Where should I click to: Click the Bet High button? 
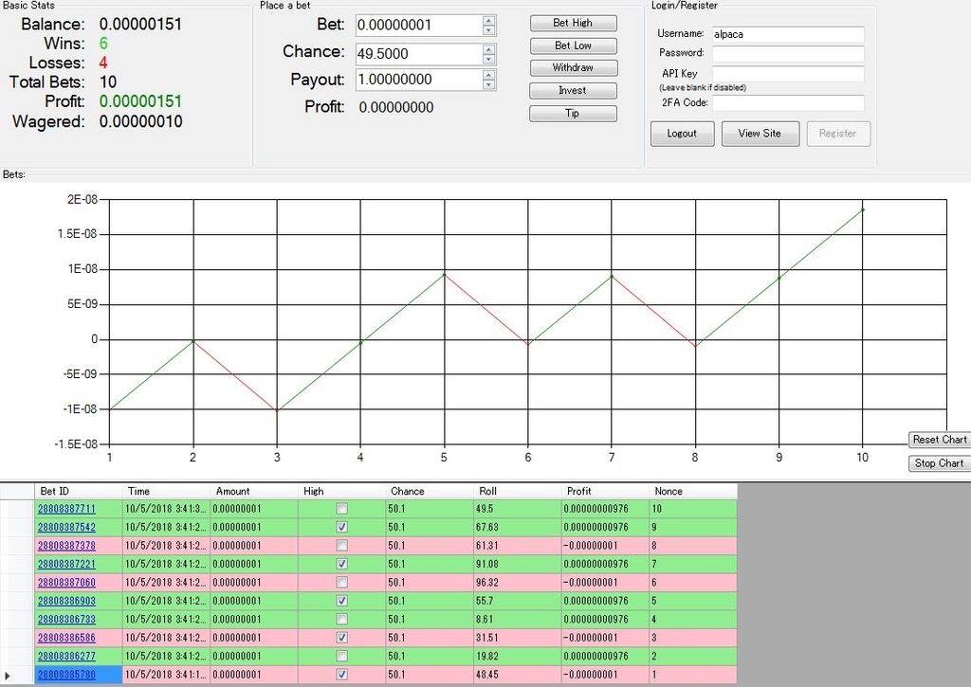(x=573, y=23)
